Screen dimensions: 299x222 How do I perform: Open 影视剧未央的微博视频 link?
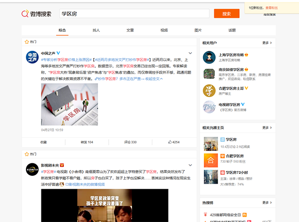pyautogui.click(x=85, y=184)
